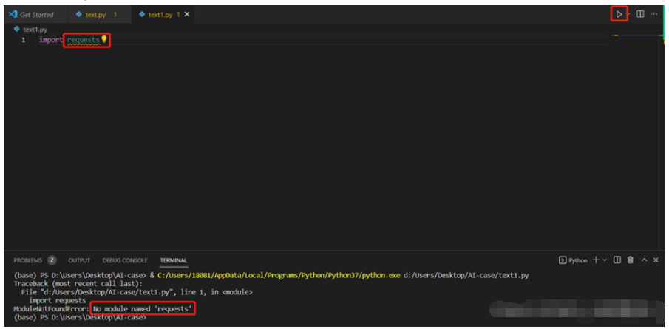669x329 pixels.
Task: Switch to the OUTPUT panel tab
Action: (79, 260)
